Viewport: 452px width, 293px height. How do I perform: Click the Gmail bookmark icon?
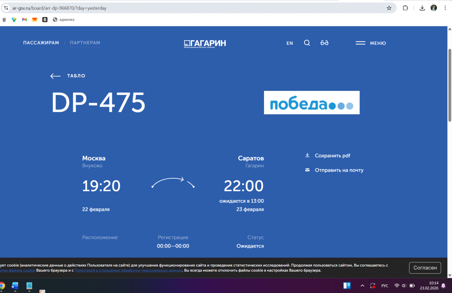tap(24, 20)
